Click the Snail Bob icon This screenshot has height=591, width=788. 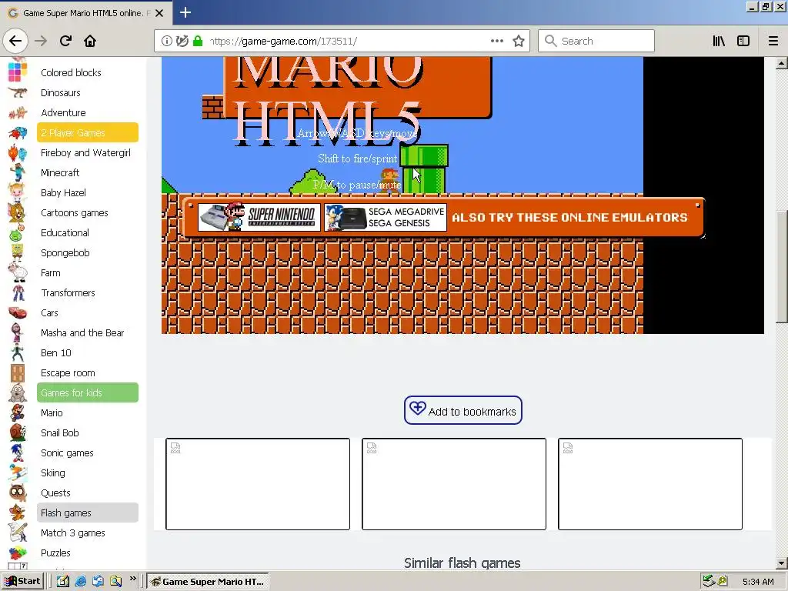coord(18,432)
